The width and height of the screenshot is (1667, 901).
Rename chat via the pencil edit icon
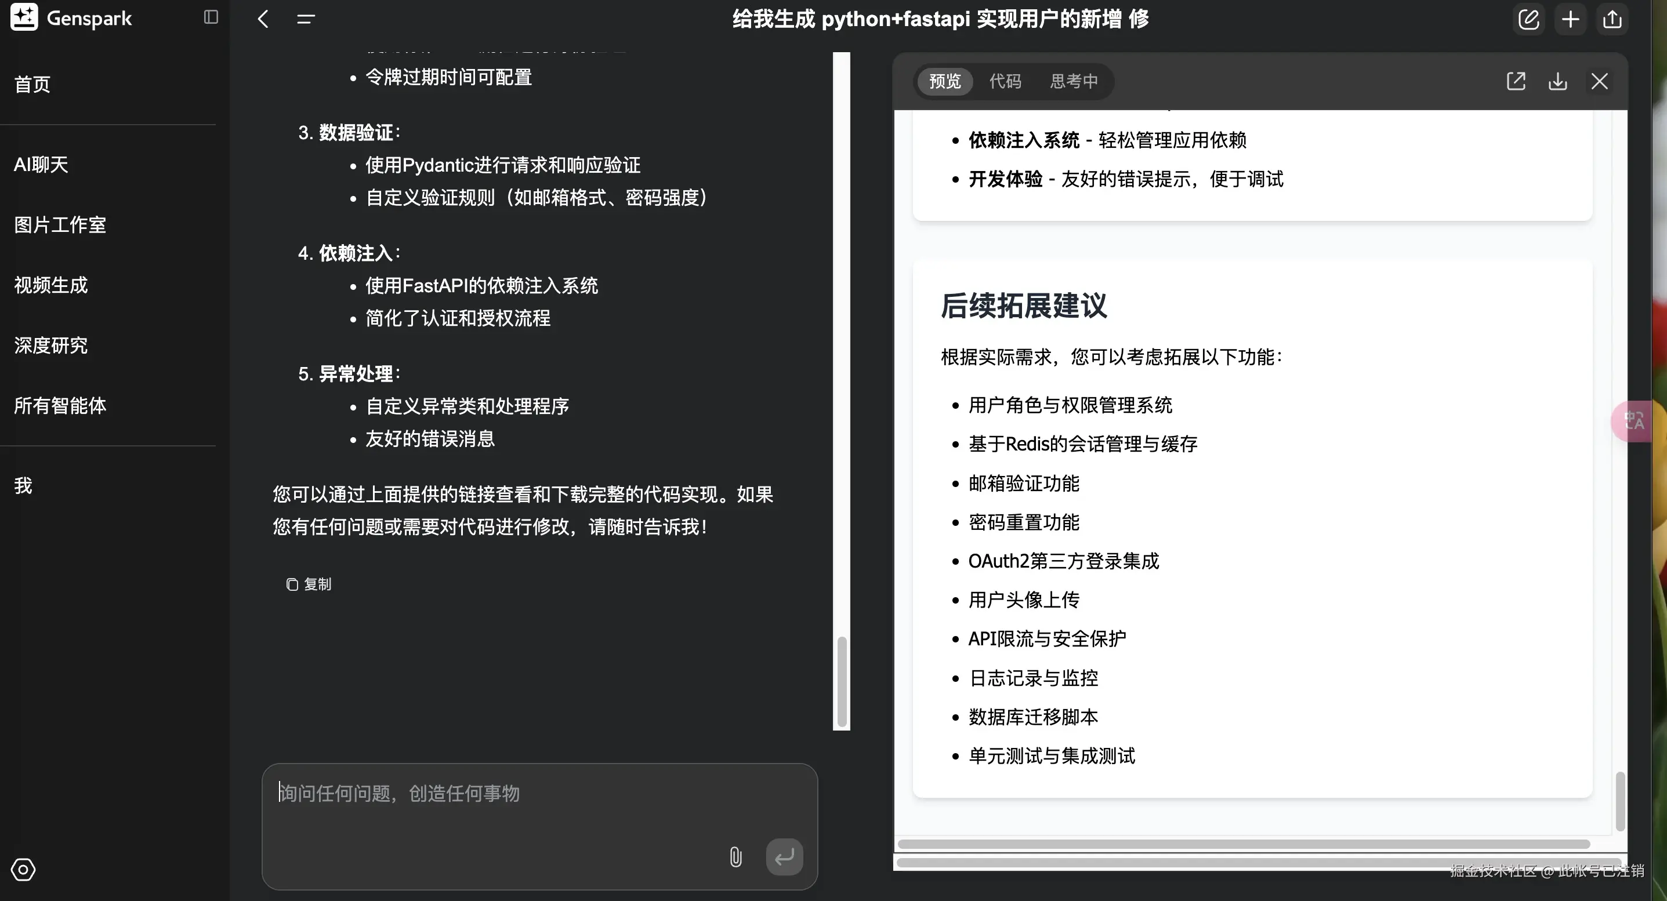[x=1528, y=19]
